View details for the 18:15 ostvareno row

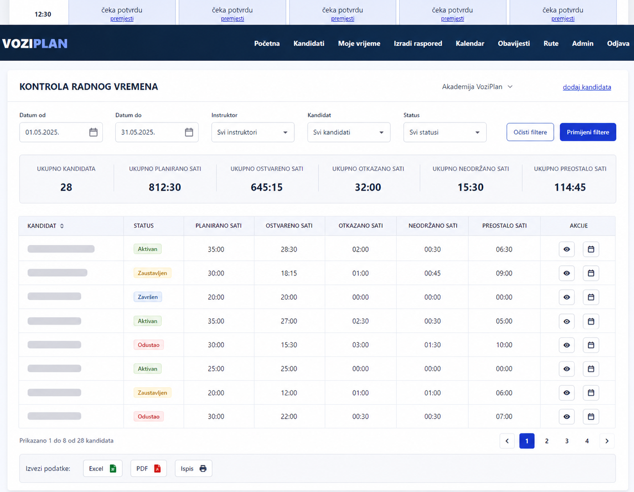point(566,273)
